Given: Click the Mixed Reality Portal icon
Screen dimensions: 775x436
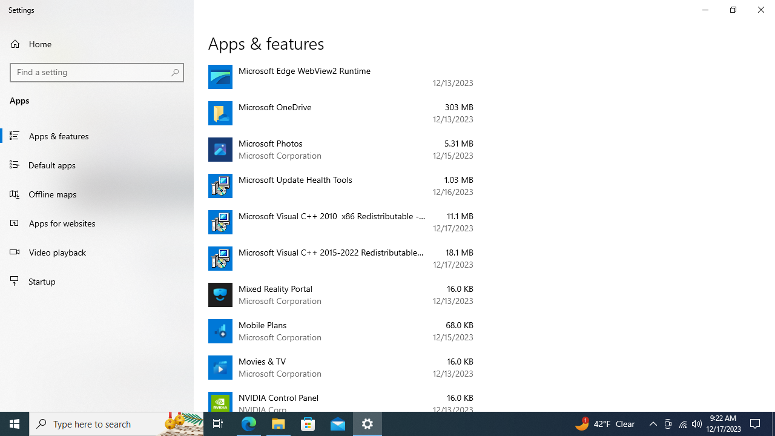Looking at the screenshot, I should (x=220, y=295).
